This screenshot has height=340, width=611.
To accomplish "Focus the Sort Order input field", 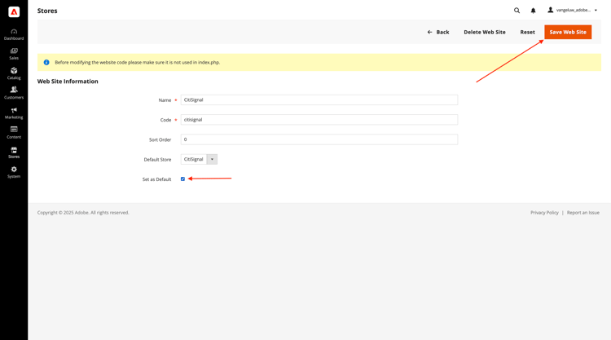I will [319, 139].
